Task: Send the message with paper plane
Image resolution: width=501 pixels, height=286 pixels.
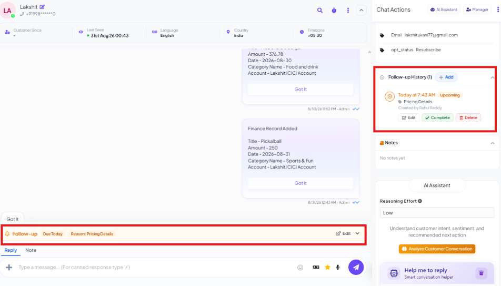Action: click(356, 267)
